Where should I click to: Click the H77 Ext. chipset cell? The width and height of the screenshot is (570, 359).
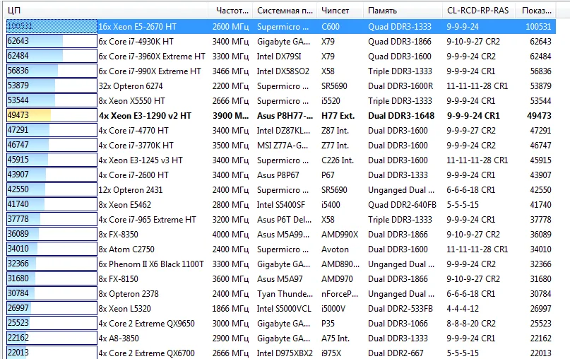(338, 116)
